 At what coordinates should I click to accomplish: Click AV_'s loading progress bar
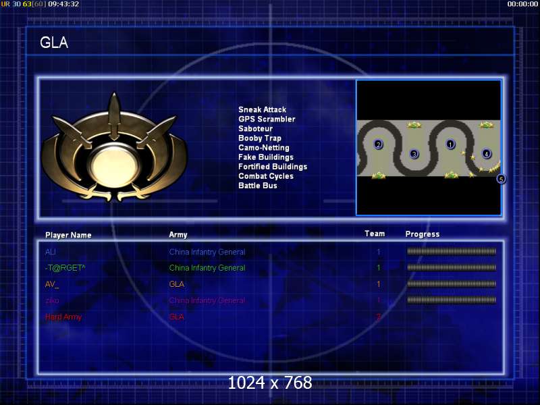(452, 283)
